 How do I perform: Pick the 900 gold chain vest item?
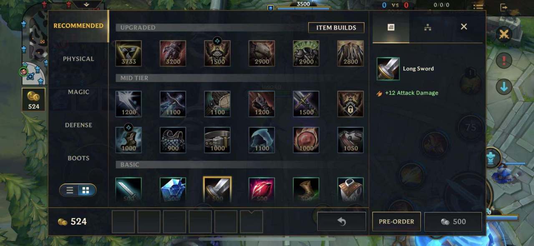(x=173, y=140)
